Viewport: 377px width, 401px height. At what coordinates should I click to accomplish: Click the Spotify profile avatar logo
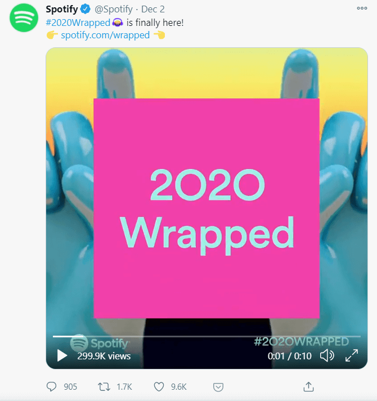pyautogui.click(x=24, y=17)
